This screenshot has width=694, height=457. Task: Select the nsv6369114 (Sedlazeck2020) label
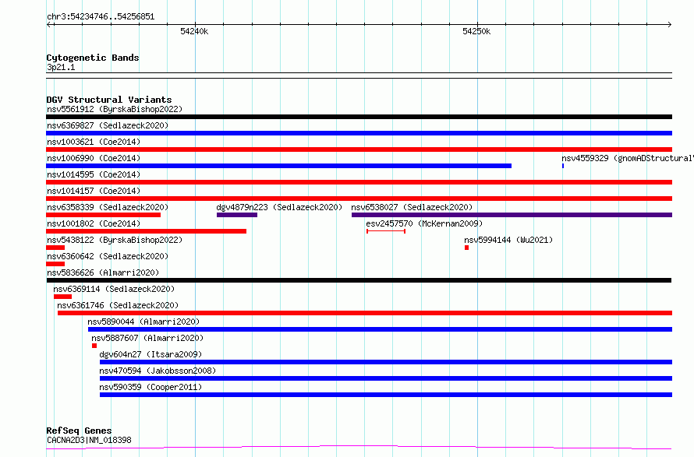click(114, 289)
